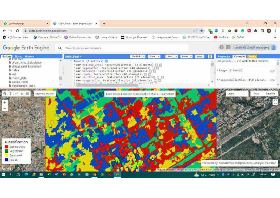This screenshot has width=280, height=198.
Task: Click red BuiltUp Area legend swatch
Action: coord(7,147)
